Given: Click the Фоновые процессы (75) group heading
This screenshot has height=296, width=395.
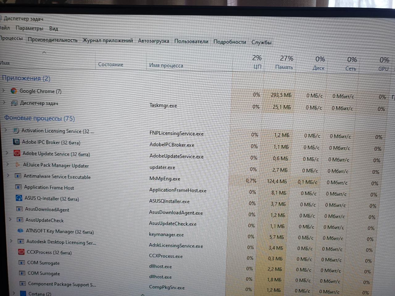Looking at the screenshot, I should pos(39,118).
